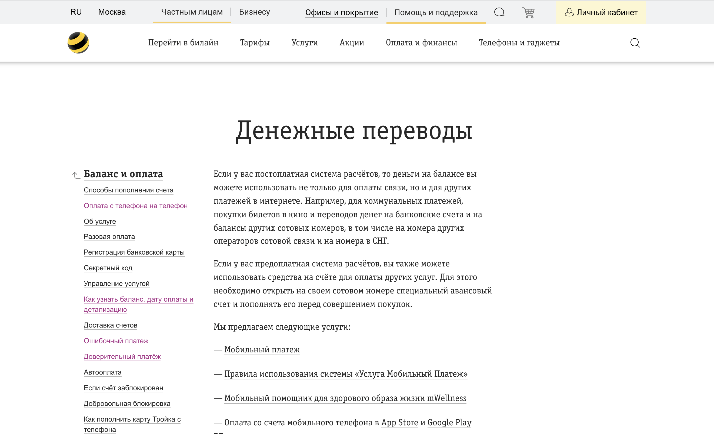714x434 pixels.
Task: Open the shopping cart
Action: point(529,12)
